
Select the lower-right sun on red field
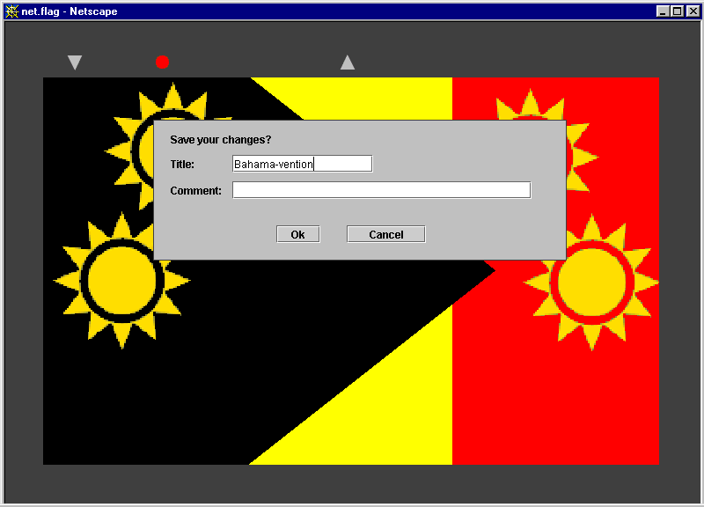591,282
